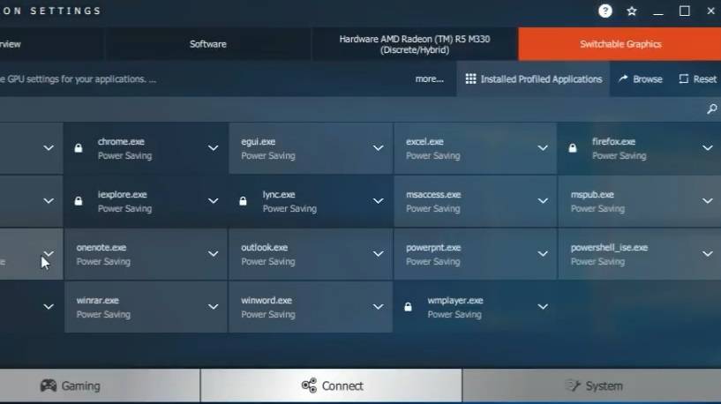The width and height of the screenshot is (721, 404).
Task: Expand chrome.exe graphics mode dropdown
Action: [213, 148]
